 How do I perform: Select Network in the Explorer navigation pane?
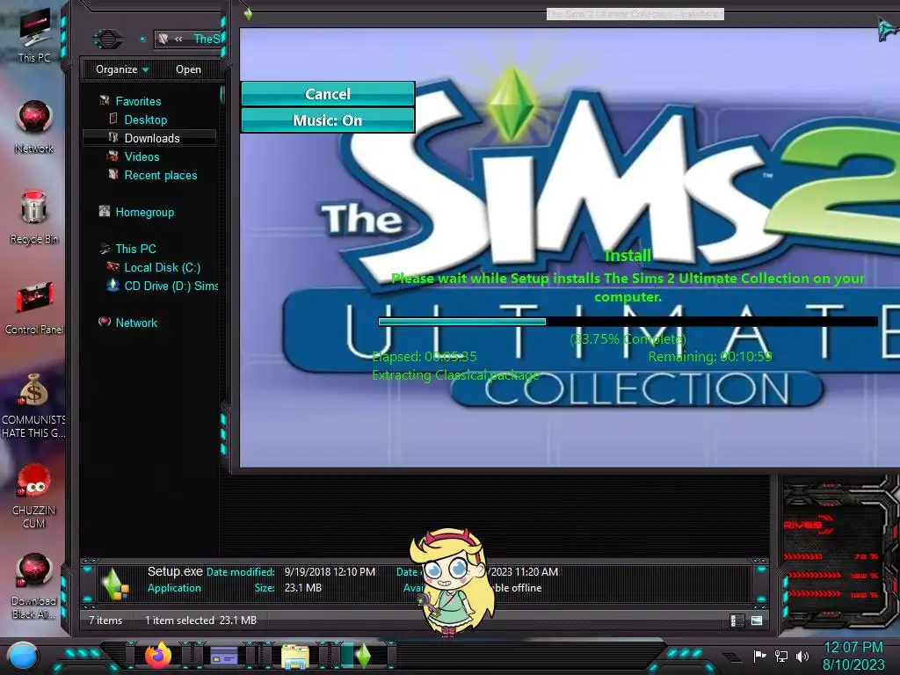click(136, 323)
